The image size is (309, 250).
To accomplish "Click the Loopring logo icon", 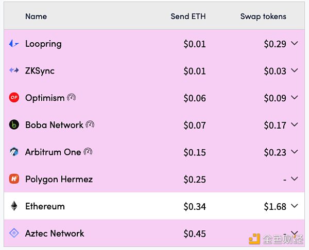I will pyautogui.click(x=14, y=44).
